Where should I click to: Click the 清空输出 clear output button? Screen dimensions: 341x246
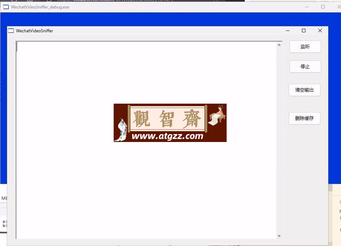click(304, 90)
